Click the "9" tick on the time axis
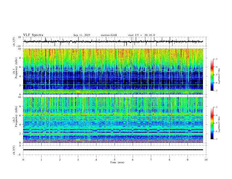Screen dimensions: 232x179 pos(187,160)
